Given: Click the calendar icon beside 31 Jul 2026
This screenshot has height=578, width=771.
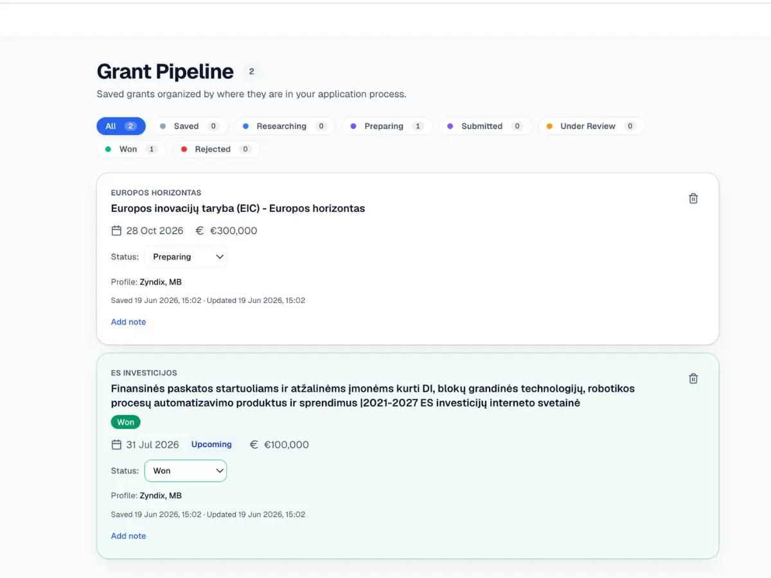Looking at the screenshot, I should coord(116,444).
